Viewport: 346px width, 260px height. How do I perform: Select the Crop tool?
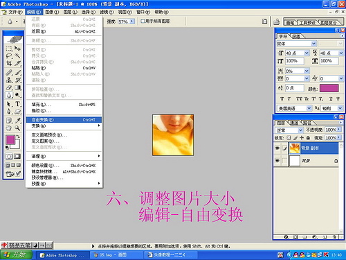[x=9, y=63]
